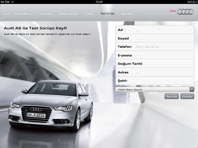The height and width of the screenshot is (148, 198).
Task: Open the Yetkili Satıcı Seçiniz dropdown
Action: click(155, 89)
